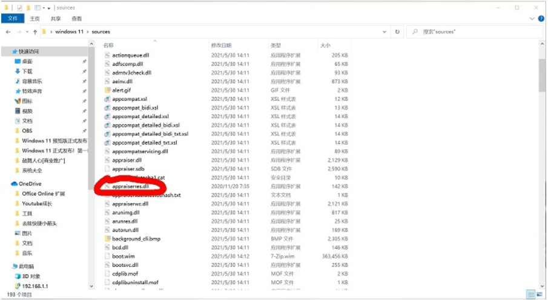Select the file name bootsvc.dll

click(125, 265)
